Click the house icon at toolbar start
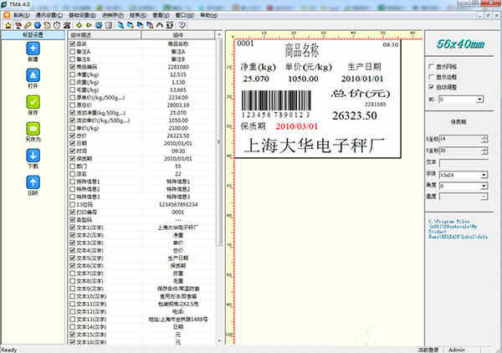The height and width of the screenshot is (353, 502). coord(6,24)
